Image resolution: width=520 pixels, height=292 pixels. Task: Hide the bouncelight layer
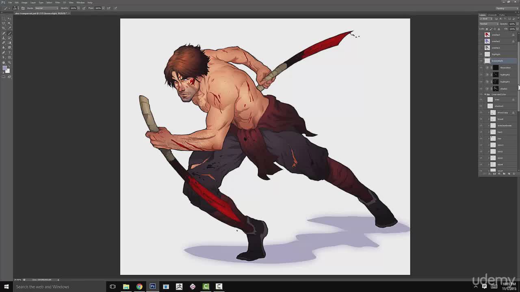click(x=481, y=61)
